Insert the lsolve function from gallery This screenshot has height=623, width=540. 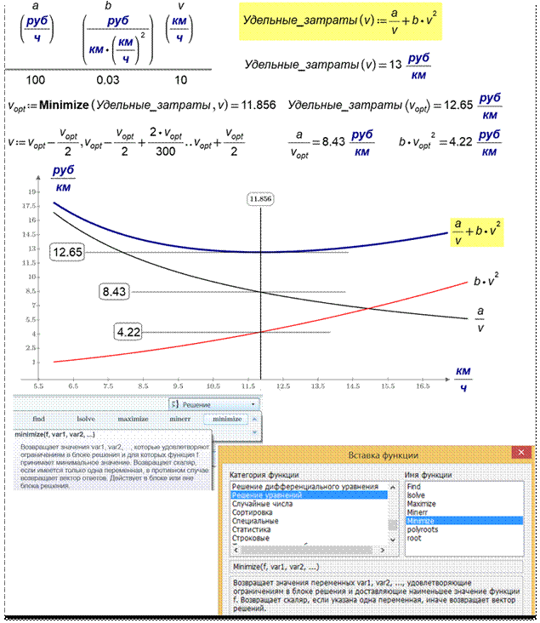pos(86,420)
